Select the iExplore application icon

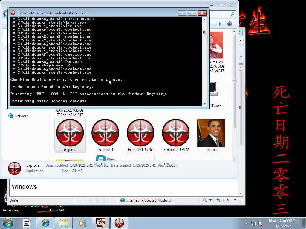click(70, 133)
